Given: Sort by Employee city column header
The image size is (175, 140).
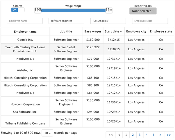Looking at the screenshot, I should [x=136, y=31].
